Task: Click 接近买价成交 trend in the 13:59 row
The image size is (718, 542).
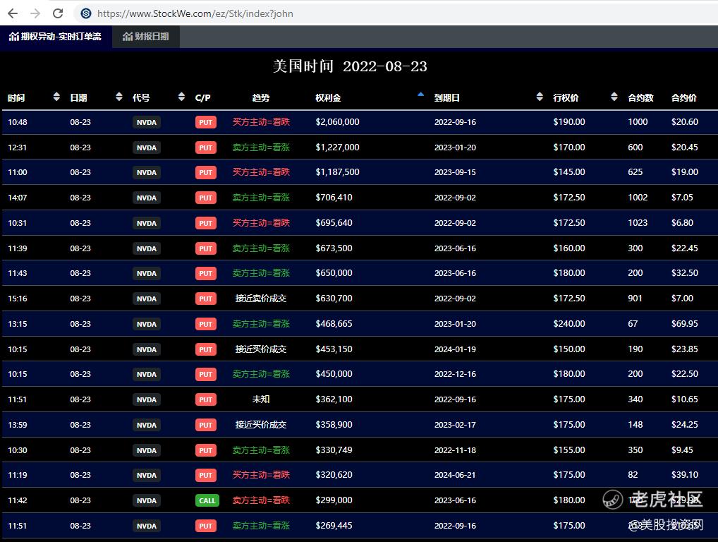Action: point(260,425)
